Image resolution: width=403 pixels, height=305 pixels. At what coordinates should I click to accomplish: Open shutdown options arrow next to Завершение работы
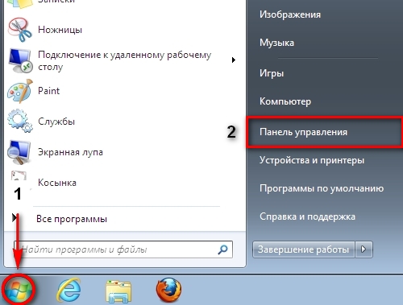364,249
